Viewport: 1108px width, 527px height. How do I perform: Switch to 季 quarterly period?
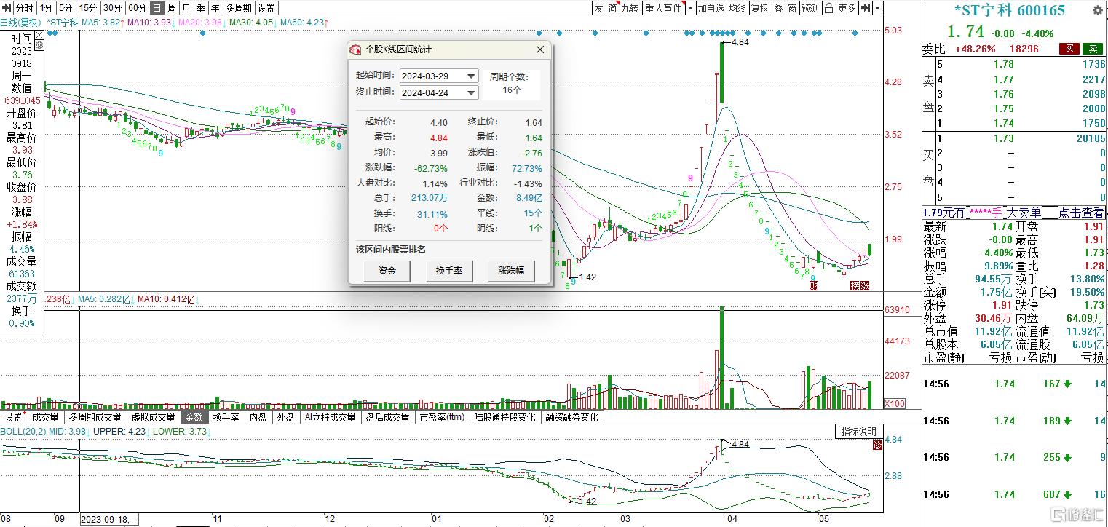tap(200, 8)
